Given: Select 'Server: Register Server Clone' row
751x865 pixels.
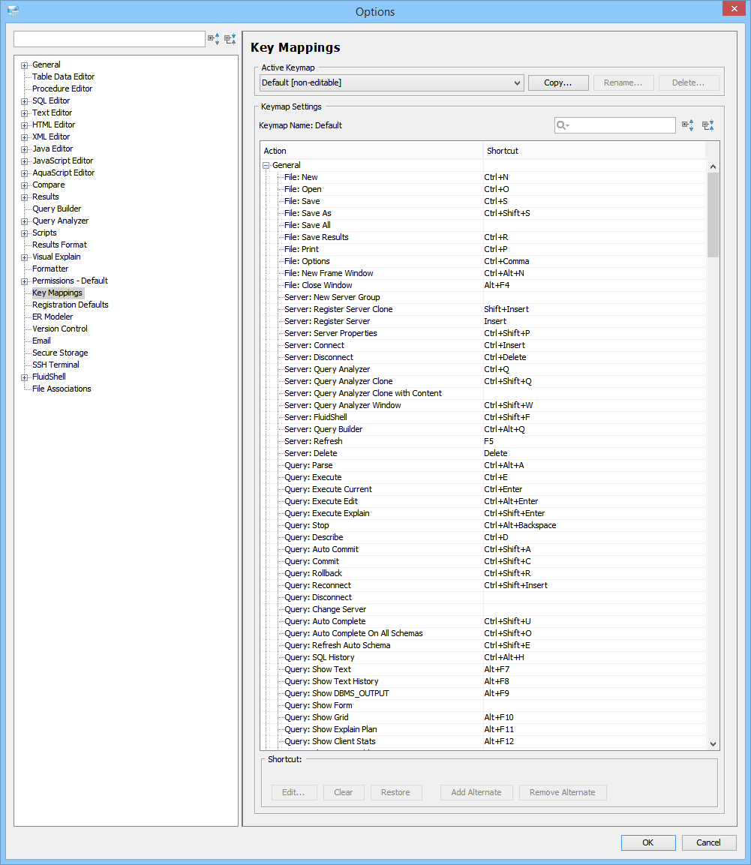Looking at the screenshot, I should [483, 310].
